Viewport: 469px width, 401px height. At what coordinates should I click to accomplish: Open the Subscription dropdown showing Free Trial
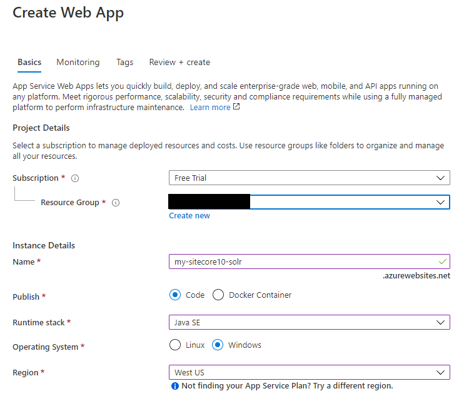click(x=309, y=178)
